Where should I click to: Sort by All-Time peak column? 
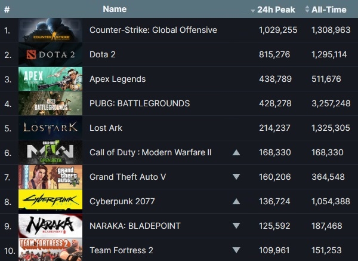pyautogui.click(x=326, y=9)
